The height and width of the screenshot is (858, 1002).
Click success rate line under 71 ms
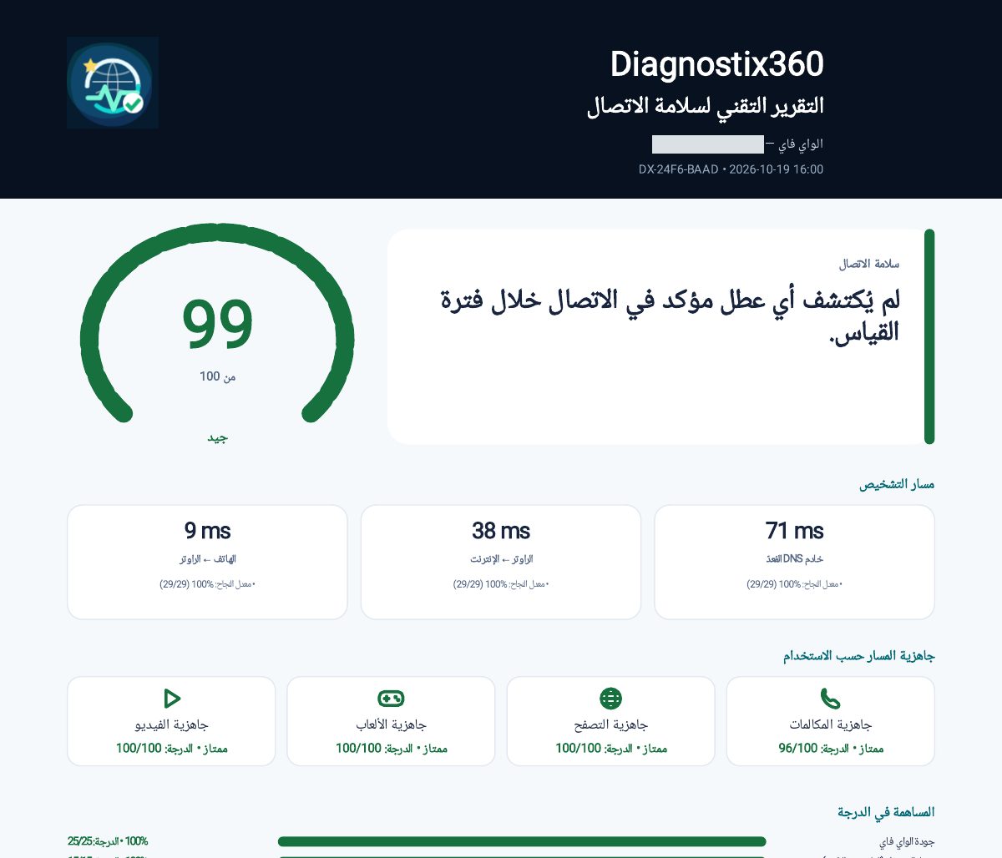coord(794,584)
